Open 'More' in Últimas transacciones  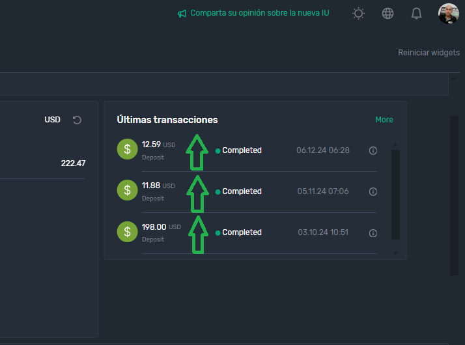[x=384, y=120]
